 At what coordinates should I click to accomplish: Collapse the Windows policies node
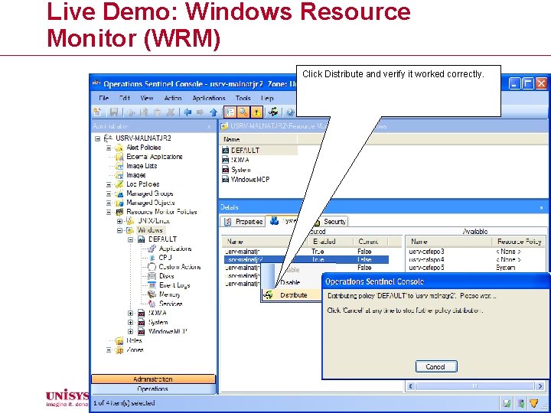[x=119, y=230]
